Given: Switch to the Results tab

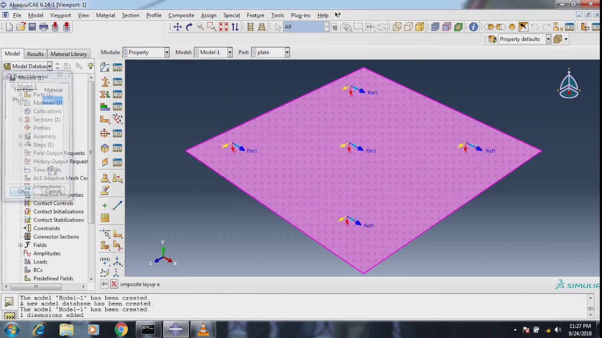Looking at the screenshot, I should pos(35,54).
